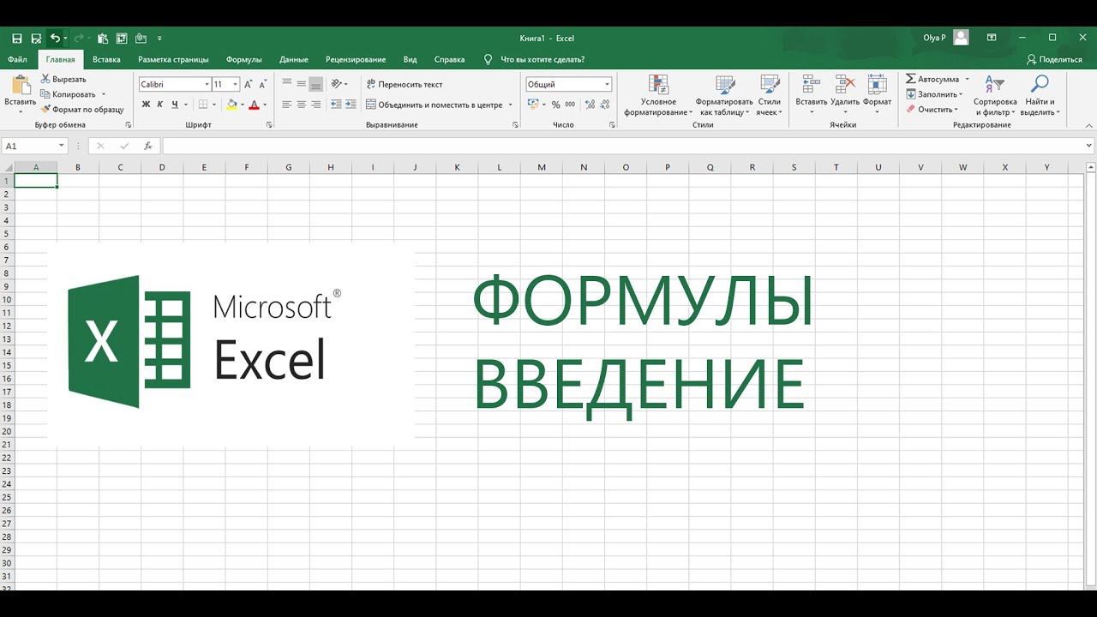Viewport: 1097px width, 617px height.
Task: Expand the Name Box A1 dropdown
Action: (x=61, y=146)
